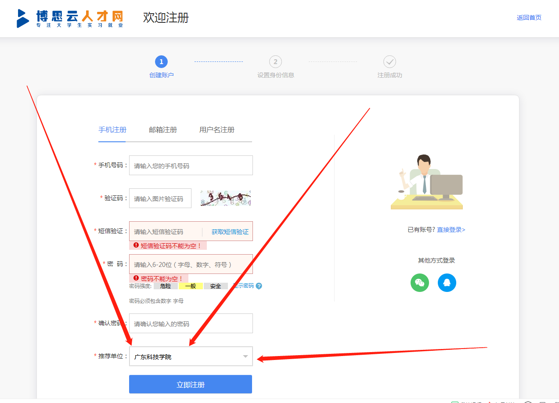This screenshot has width=559, height=403.
Task: Click the captcha image to refresh it
Action: pos(225,198)
